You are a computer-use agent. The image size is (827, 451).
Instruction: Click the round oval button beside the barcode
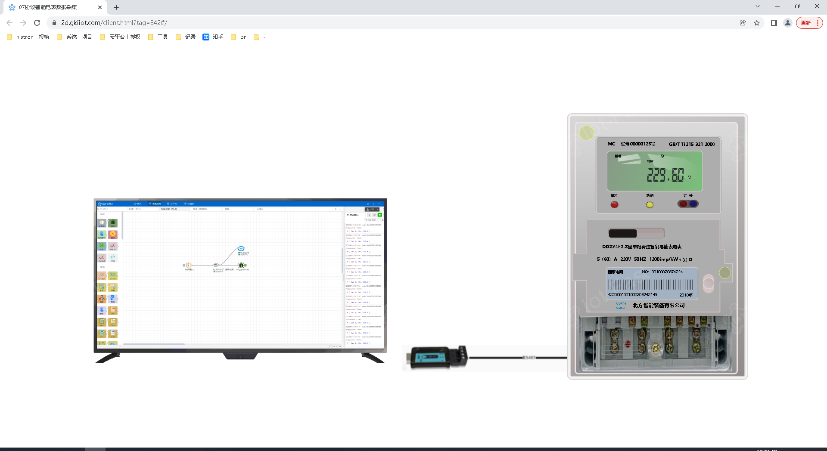(x=709, y=283)
